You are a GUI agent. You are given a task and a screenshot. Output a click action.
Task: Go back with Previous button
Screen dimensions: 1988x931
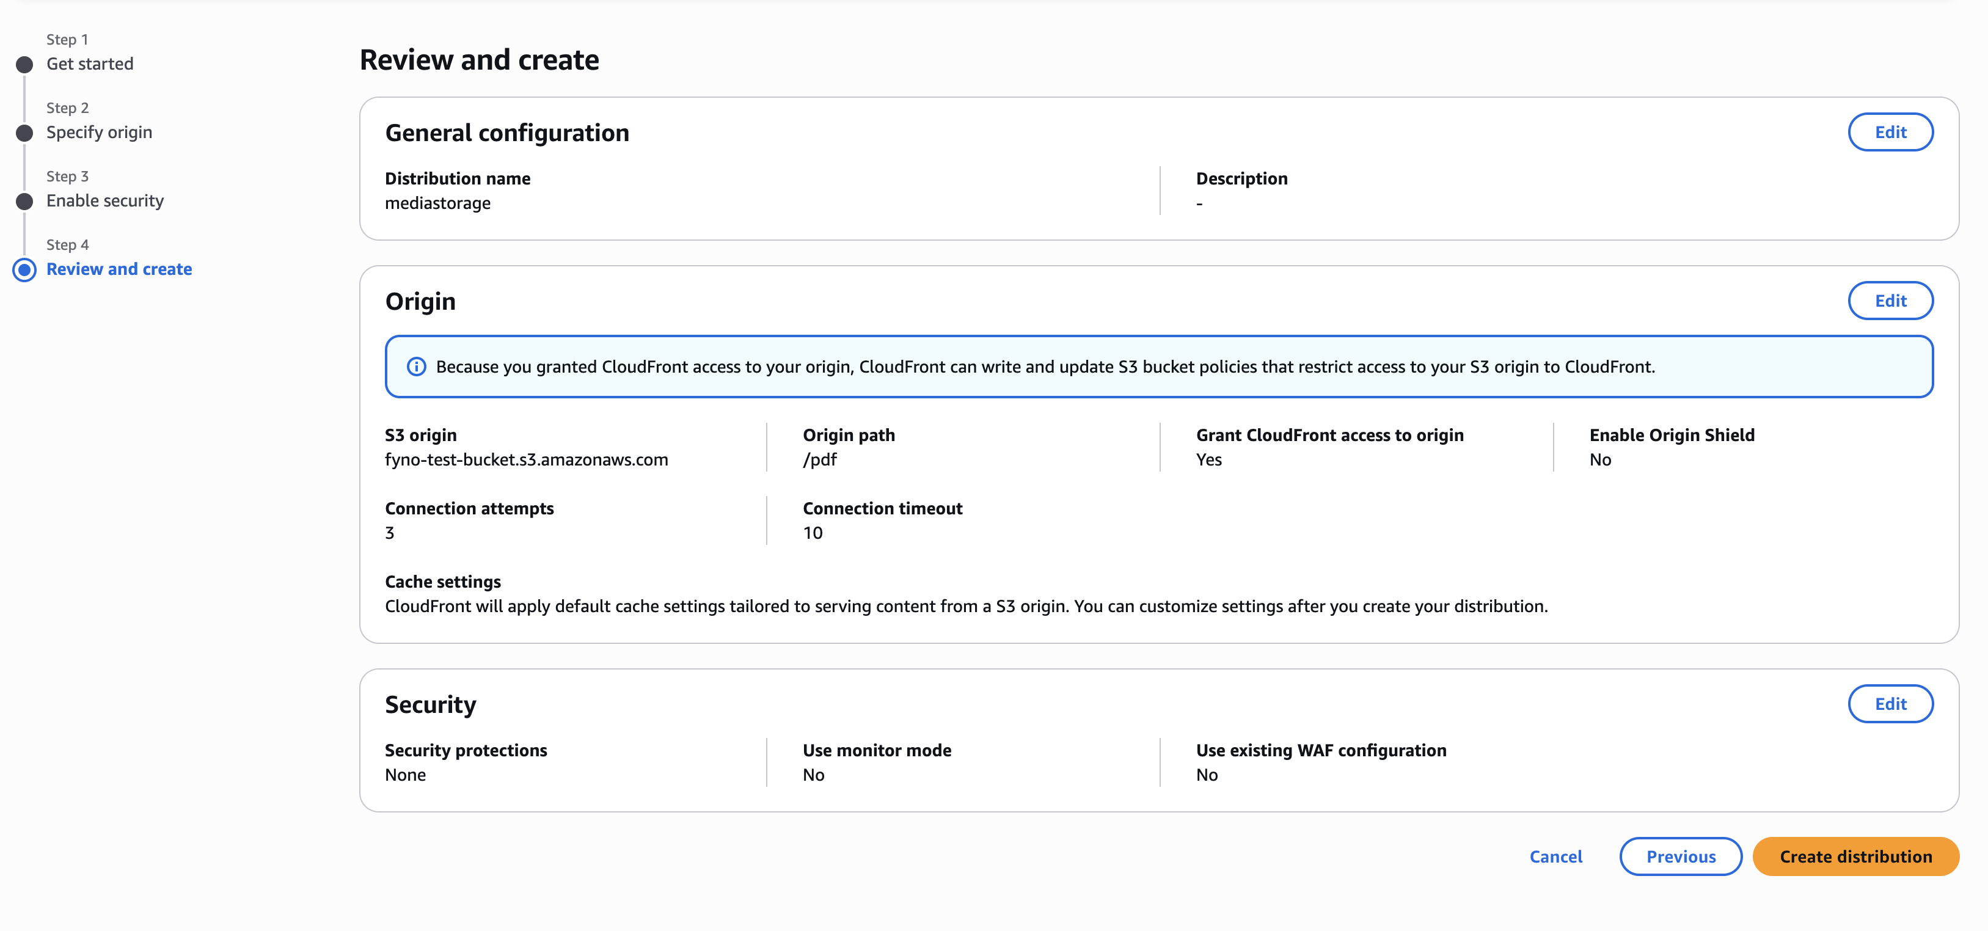(x=1680, y=857)
